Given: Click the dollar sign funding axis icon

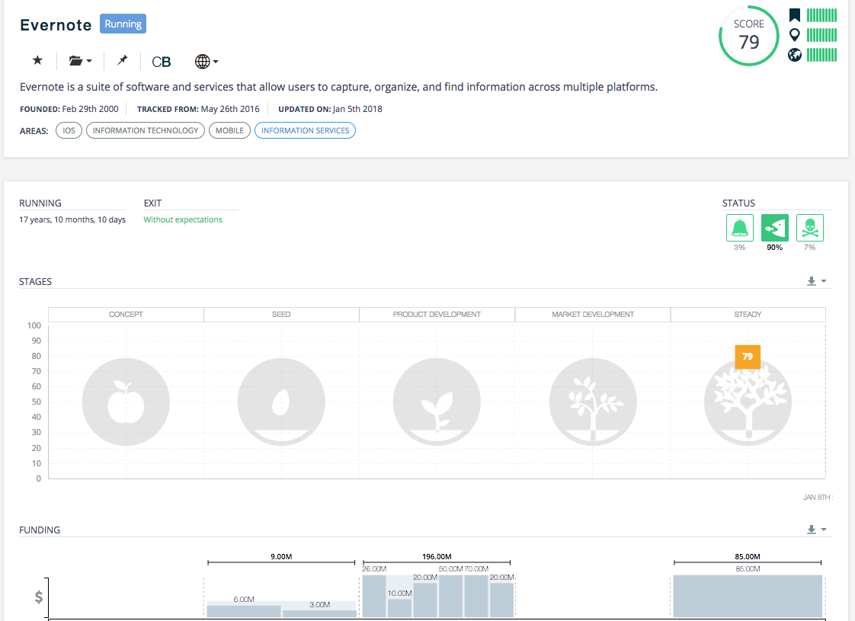Looking at the screenshot, I should click(x=39, y=597).
